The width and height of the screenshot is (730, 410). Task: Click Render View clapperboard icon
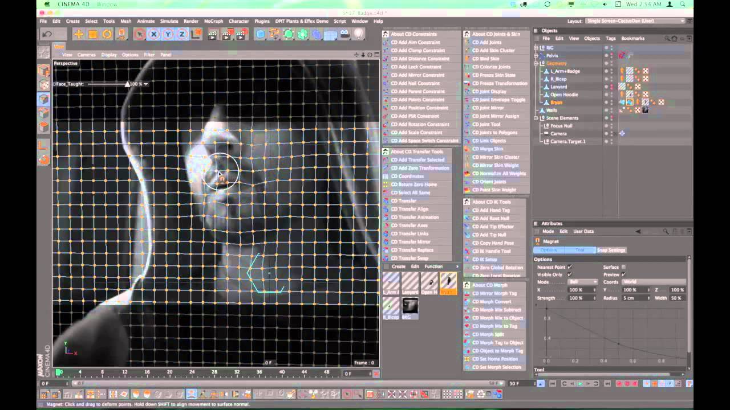[x=213, y=35]
